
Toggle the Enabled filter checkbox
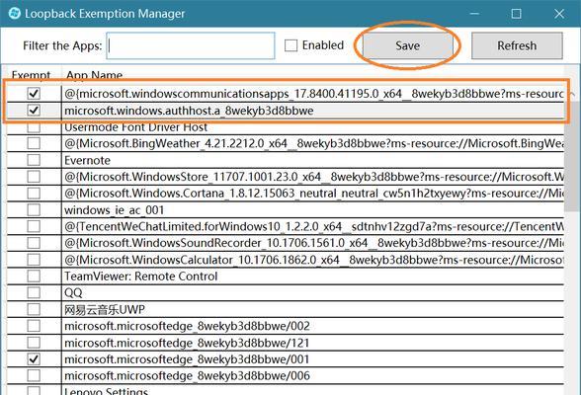[290, 45]
